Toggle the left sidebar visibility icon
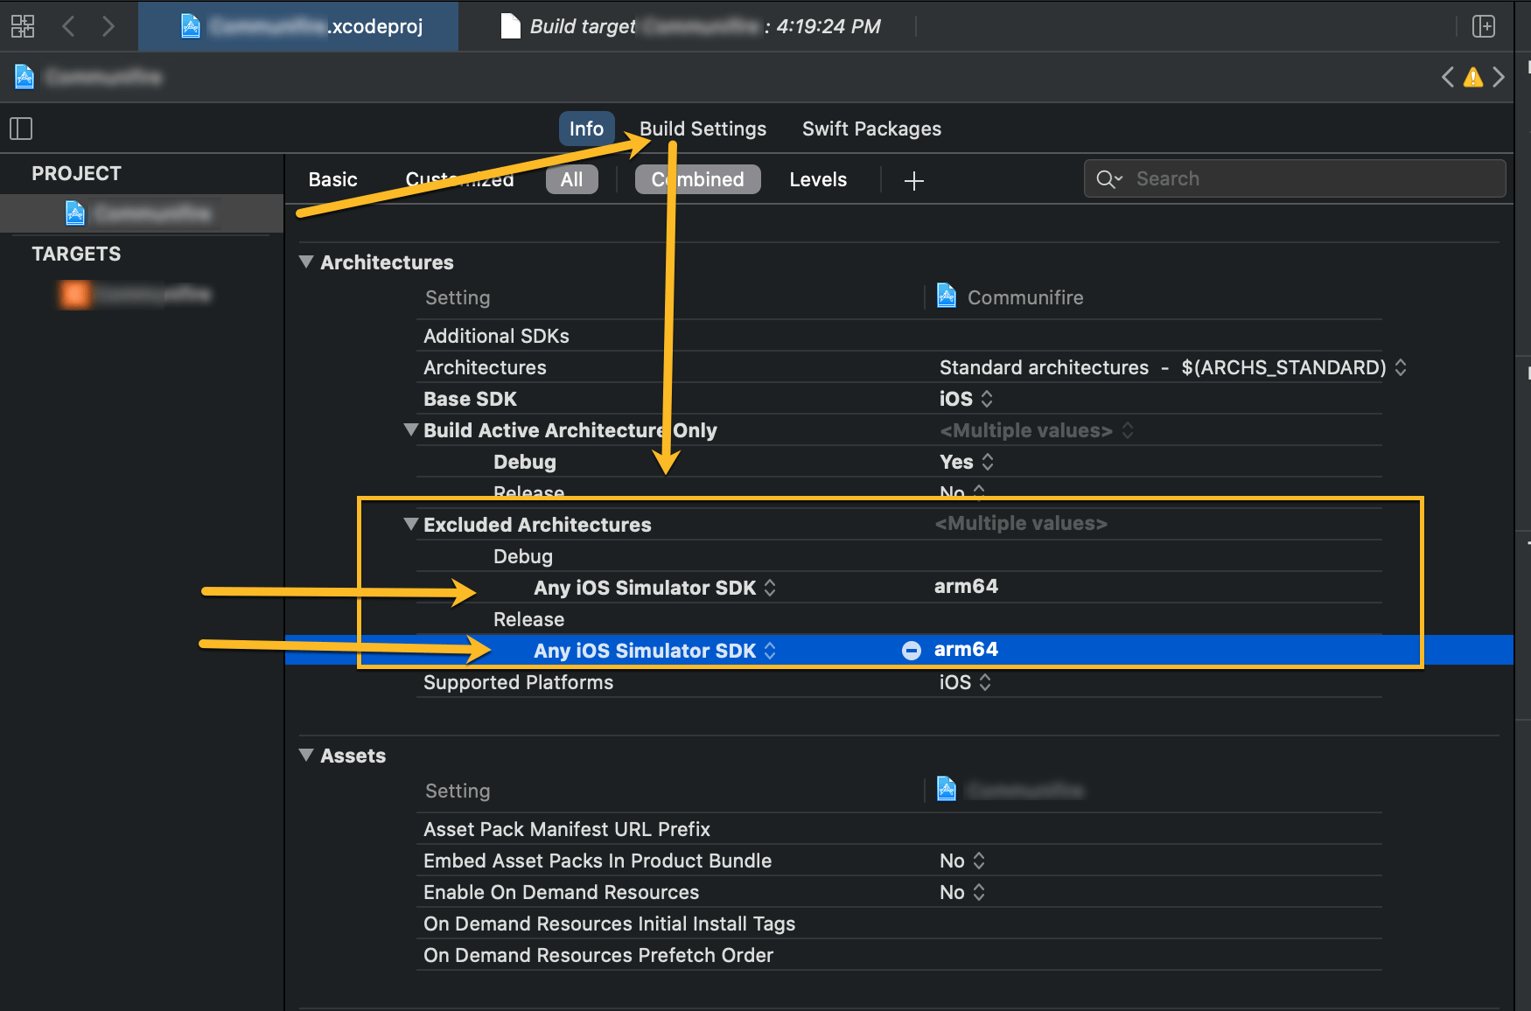The width and height of the screenshot is (1531, 1011). click(x=20, y=129)
